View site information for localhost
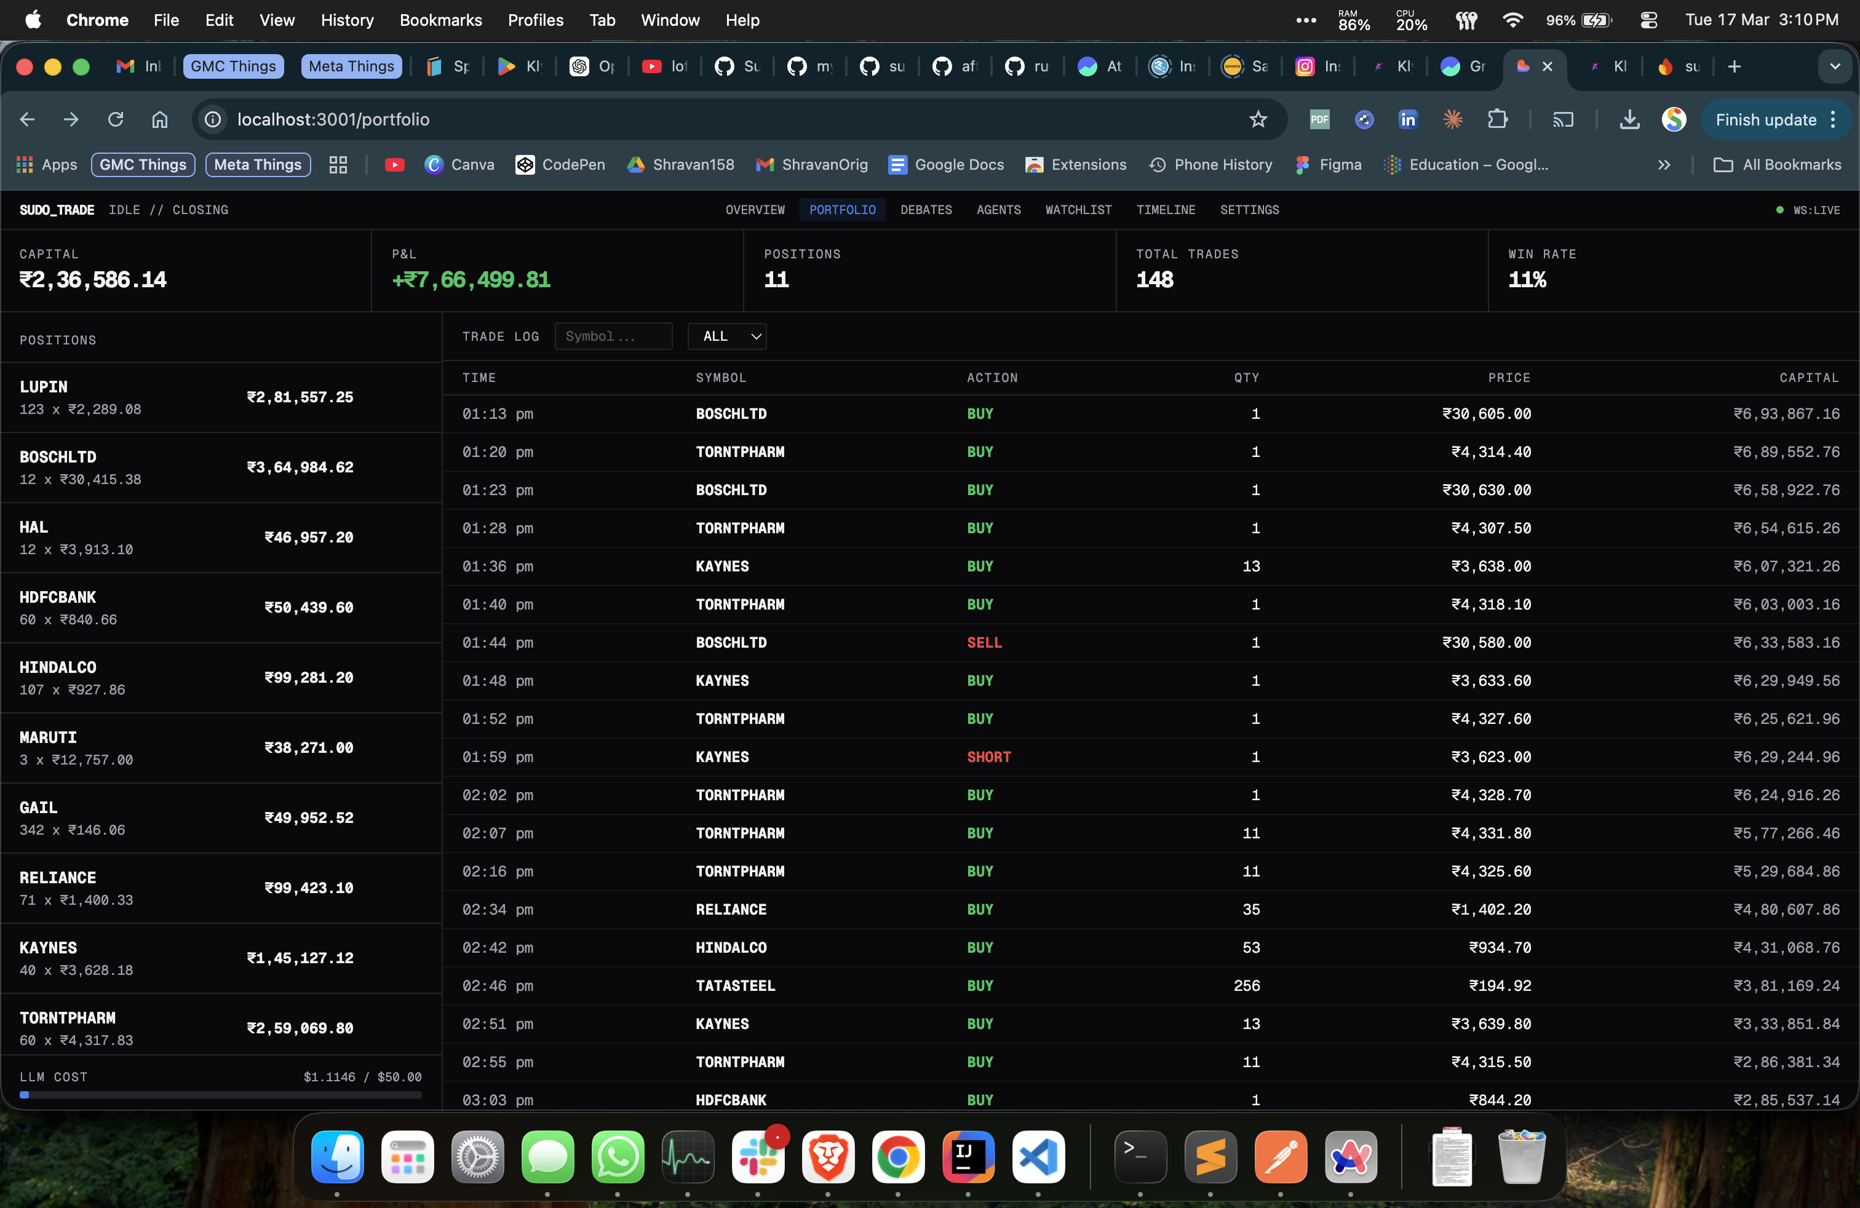 click(213, 119)
